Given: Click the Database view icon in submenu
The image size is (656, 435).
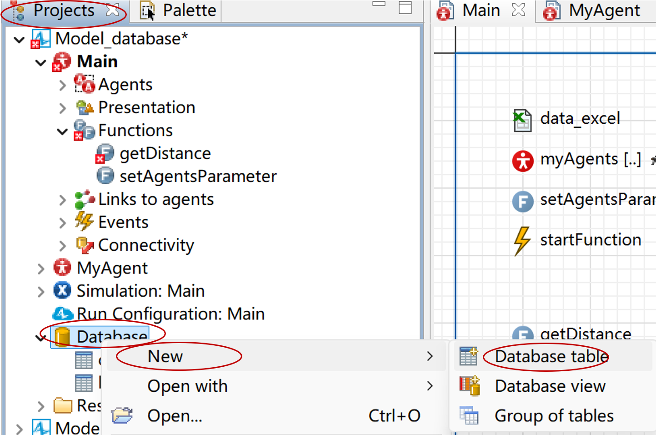Looking at the screenshot, I should click(468, 385).
